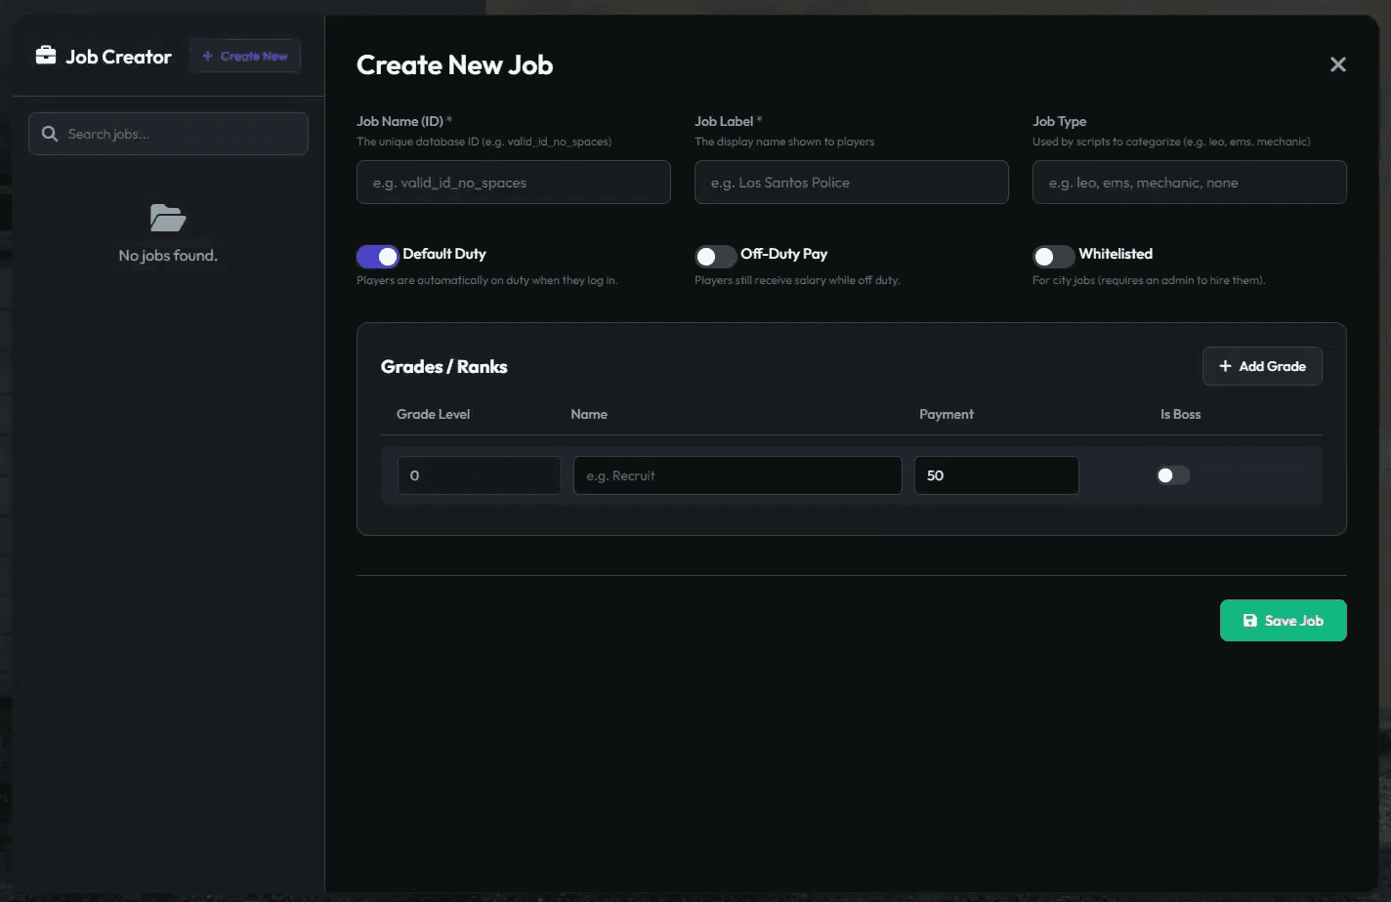Click the grade Name field showing Recruit placeholder
The image size is (1391, 902).
pos(737,475)
